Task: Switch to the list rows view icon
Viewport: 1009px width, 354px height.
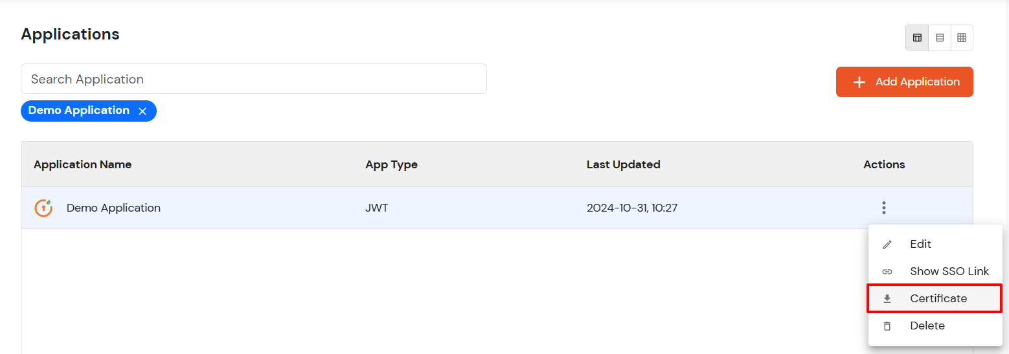Action: point(940,38)
